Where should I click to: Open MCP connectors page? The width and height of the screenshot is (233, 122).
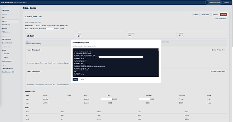(7, 61)
